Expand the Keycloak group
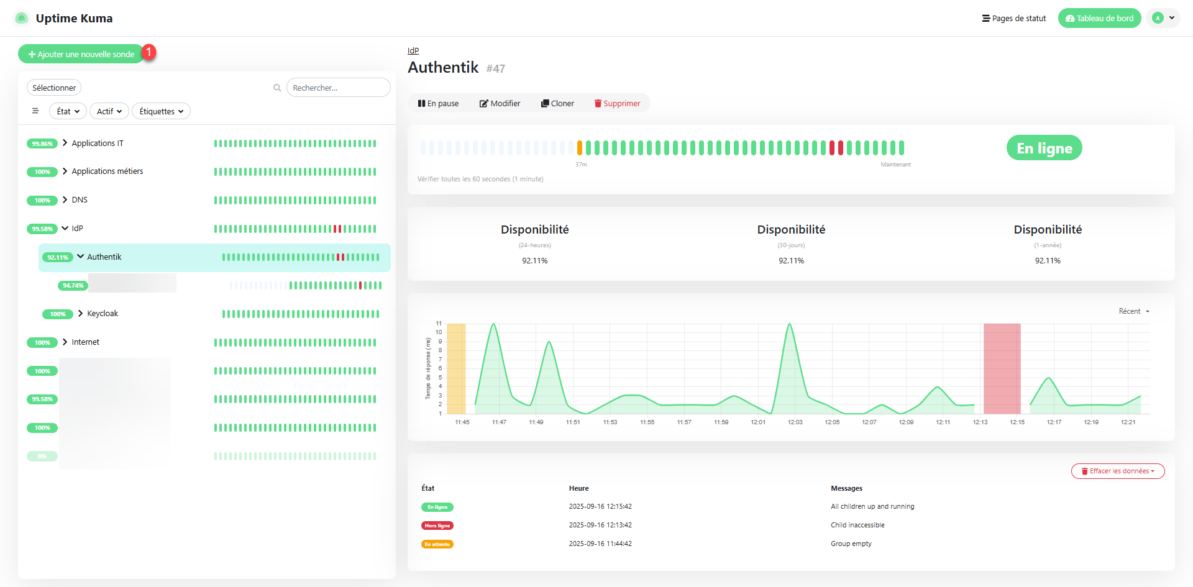 pyautogui.click(x=81, y=314)
